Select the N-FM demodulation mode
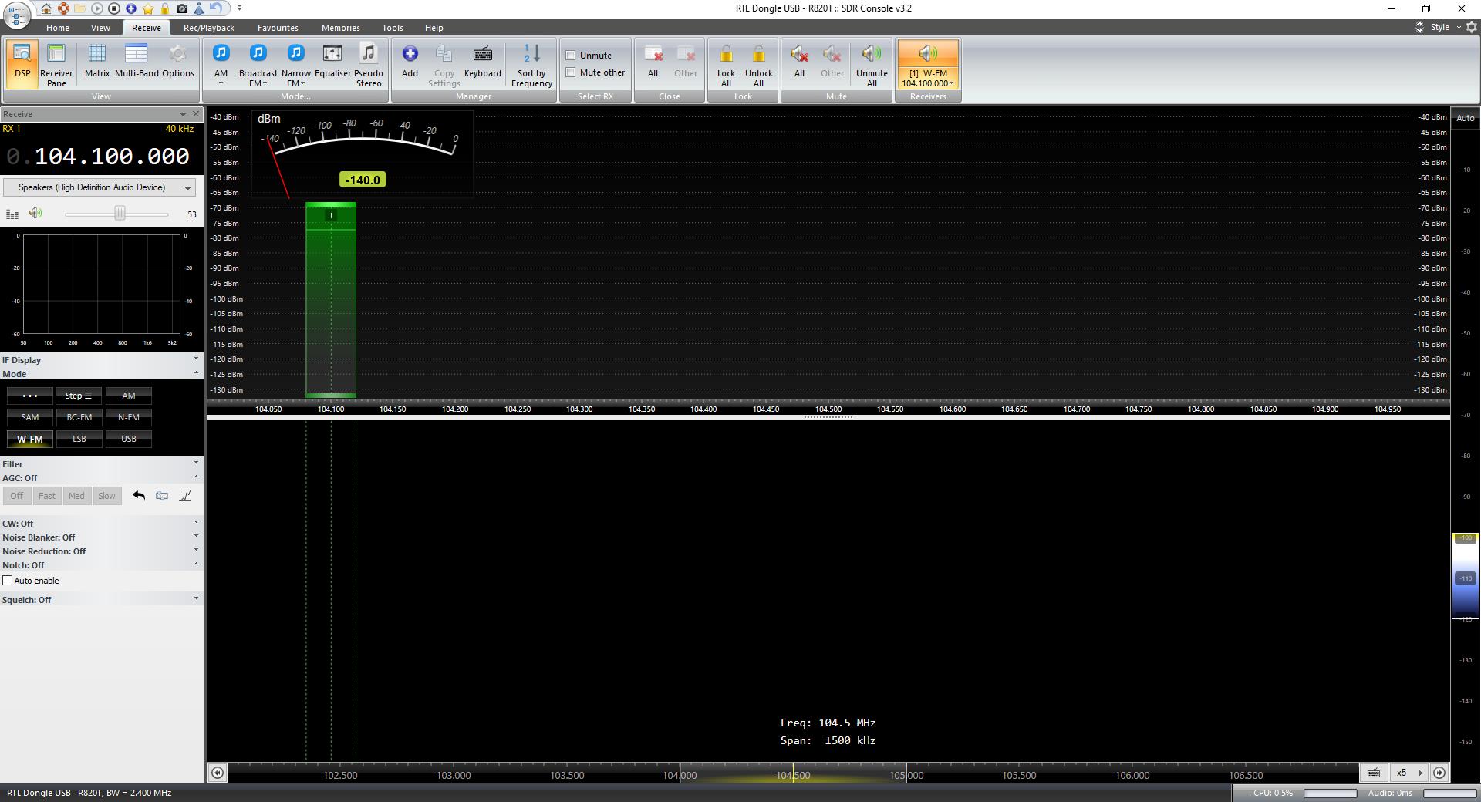 128,417
